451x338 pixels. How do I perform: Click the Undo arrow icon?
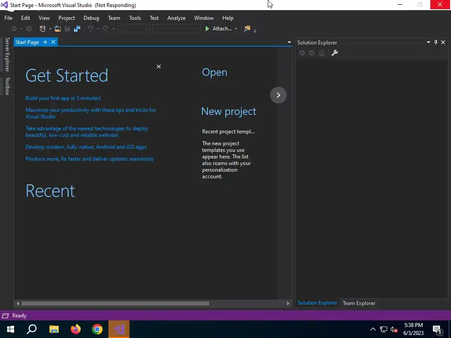coord(90,29)
